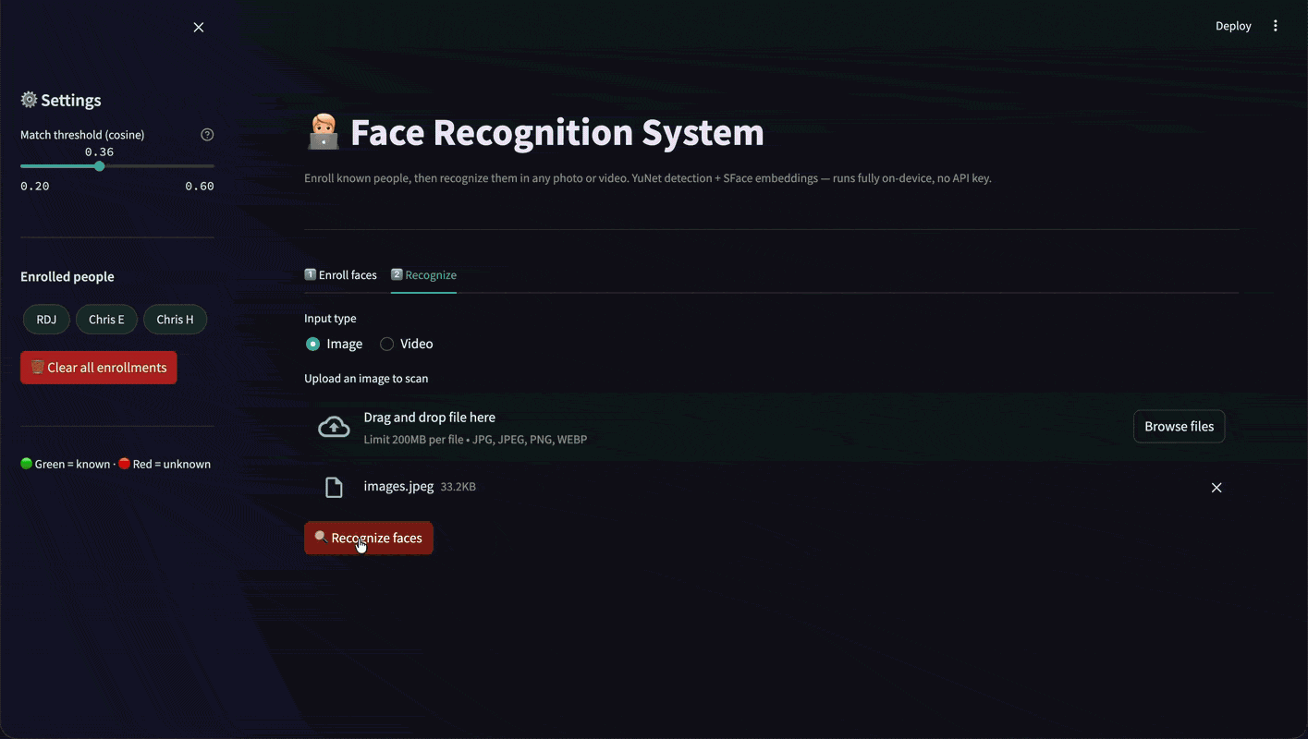The height and width of the screenshot is (739, 1308).
Task: Click the Settings gear icon
Action: (x=29, y=100)
